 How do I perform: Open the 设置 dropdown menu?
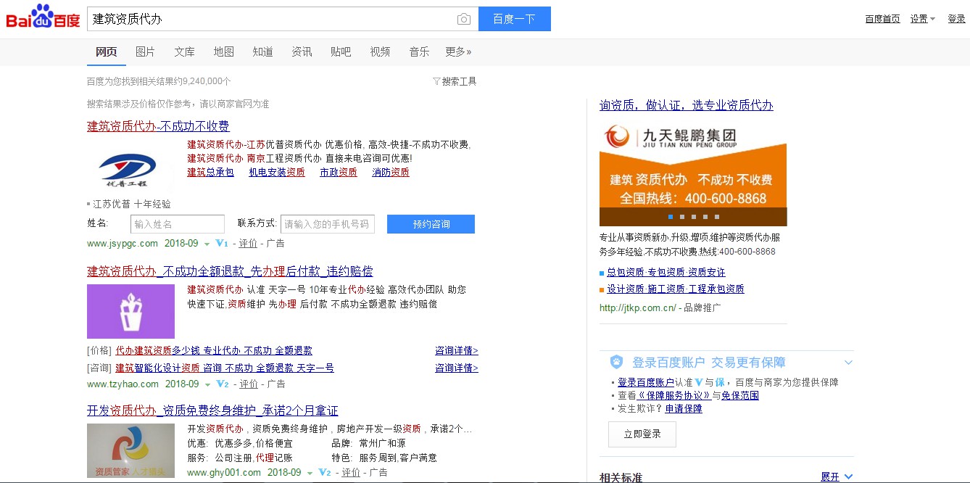coord(923,19)
